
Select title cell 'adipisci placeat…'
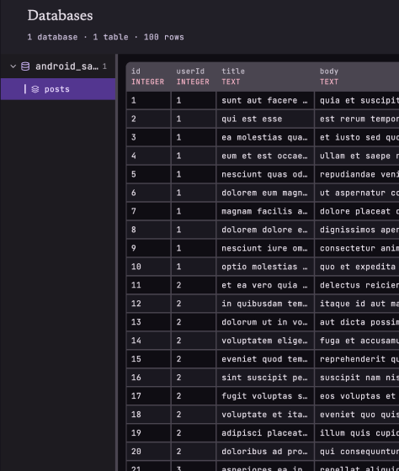tap(265, 433)
